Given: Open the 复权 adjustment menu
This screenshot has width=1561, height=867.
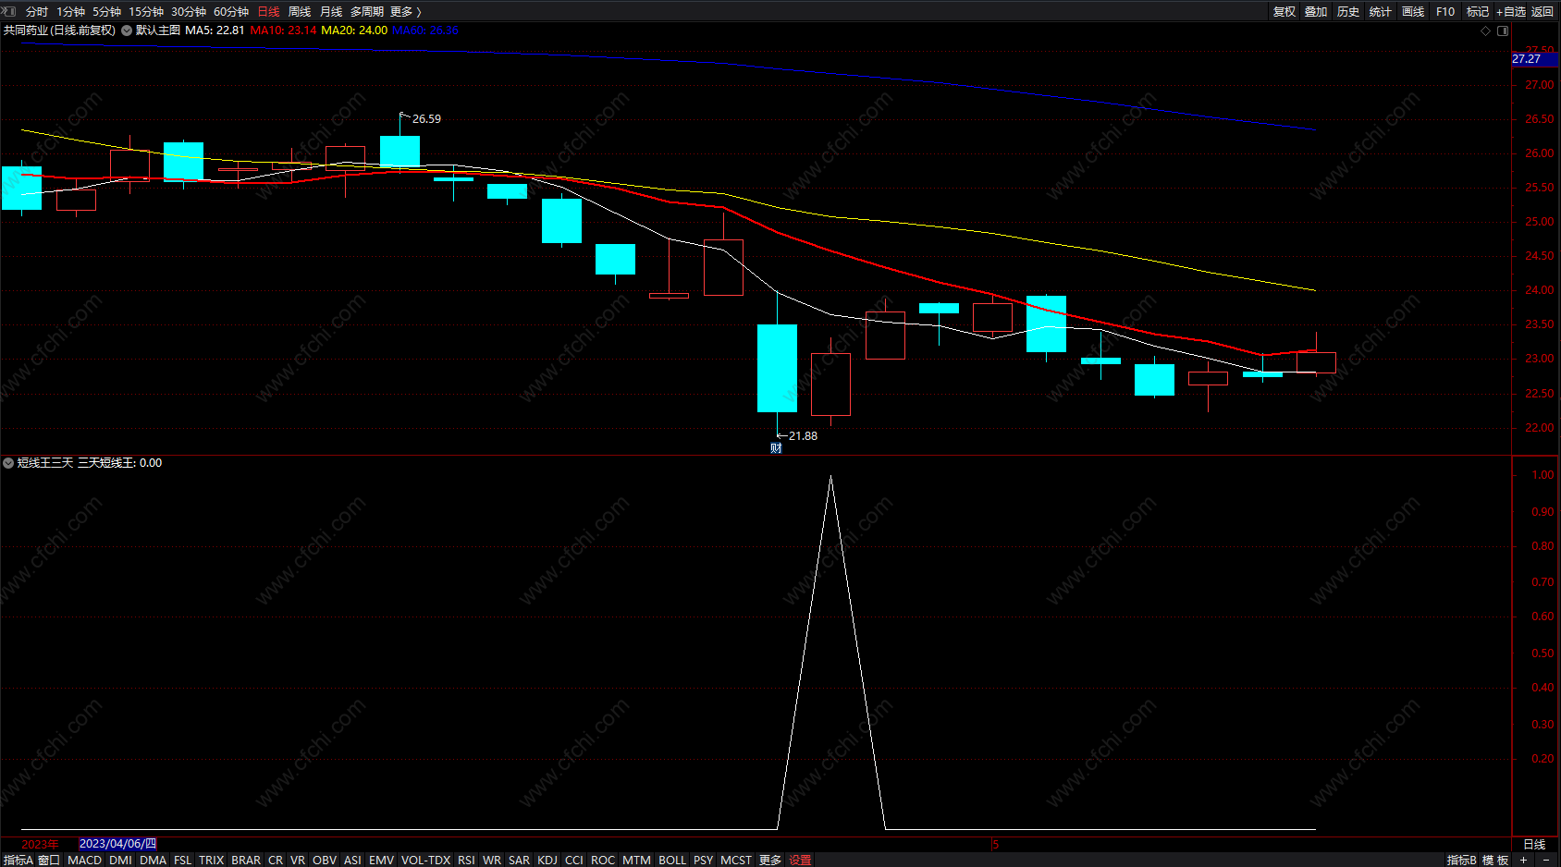Looking at the screenshot, I should 1284,11.
